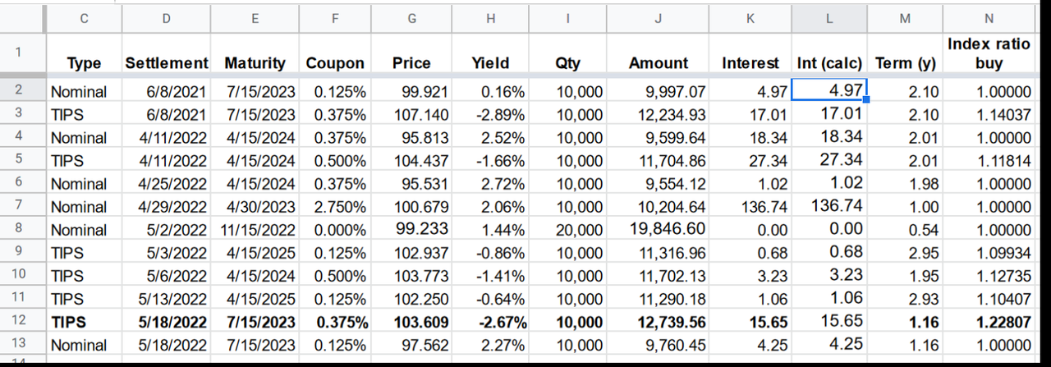Click the Index ratio cell 1.22807
1051x367 pixels.
click(989, 322)
